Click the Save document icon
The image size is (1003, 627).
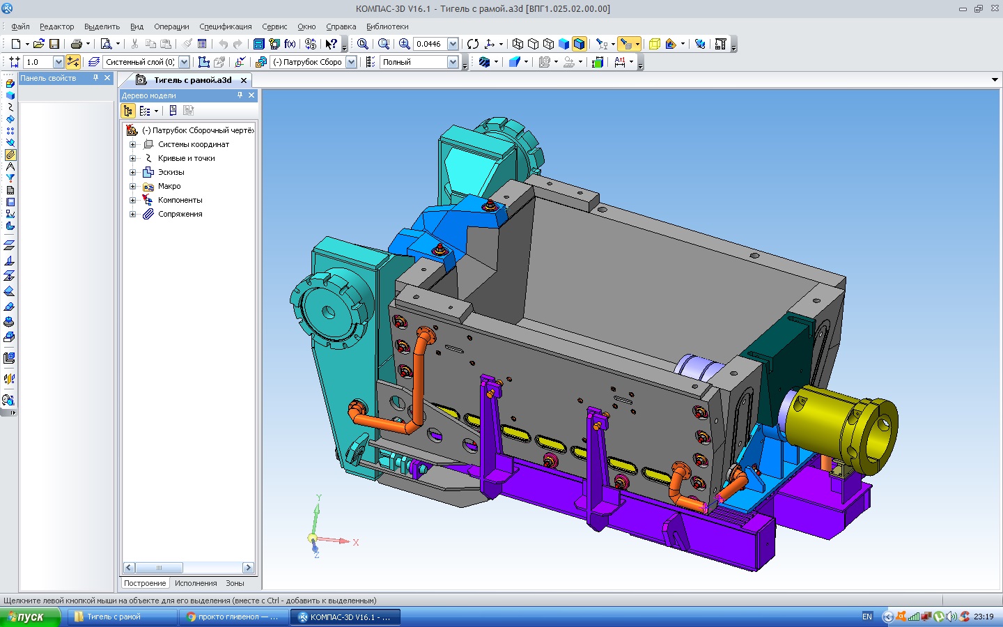54,44
